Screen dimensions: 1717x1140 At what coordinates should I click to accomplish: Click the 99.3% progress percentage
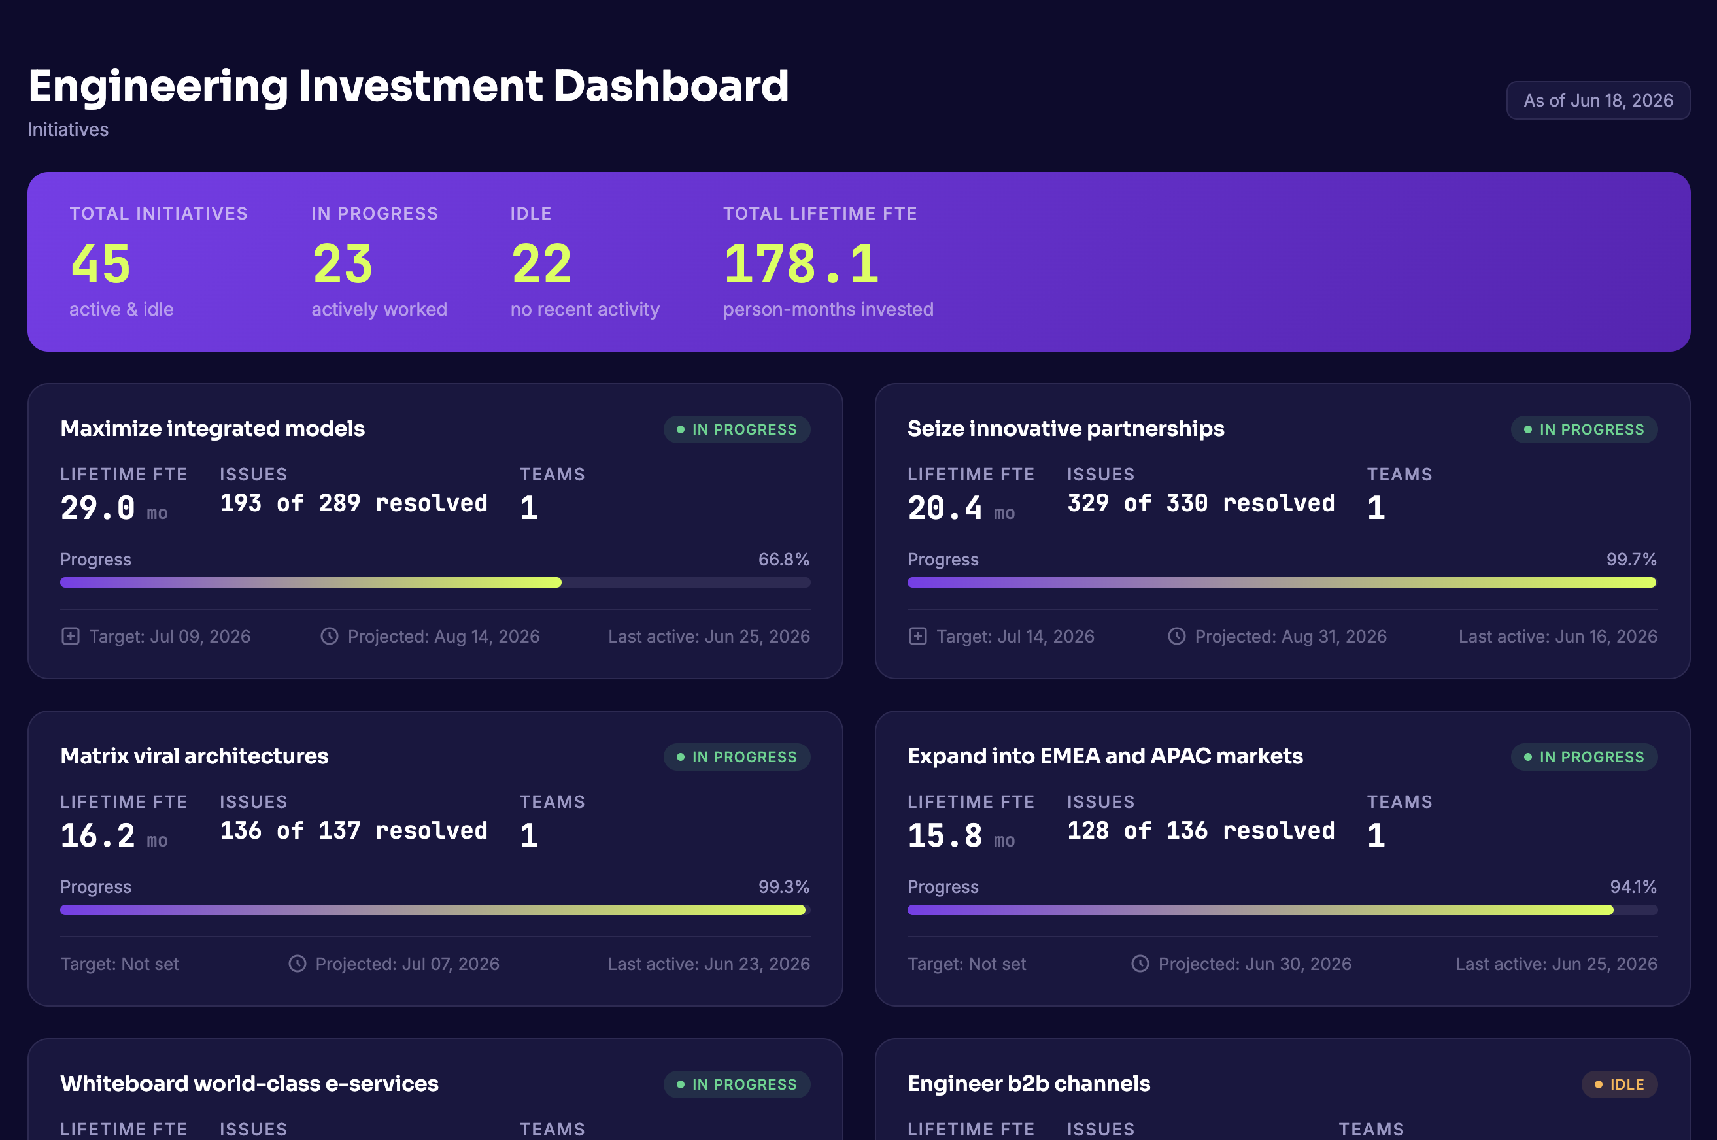coord(783,886)
